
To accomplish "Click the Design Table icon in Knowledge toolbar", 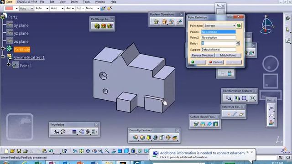I will click(x=74, y=132).
